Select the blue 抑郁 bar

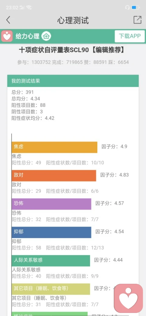click(51, 232)
